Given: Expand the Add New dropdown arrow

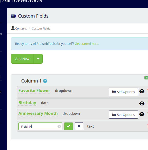Looking at the screenshot, I should pos(38,59).
